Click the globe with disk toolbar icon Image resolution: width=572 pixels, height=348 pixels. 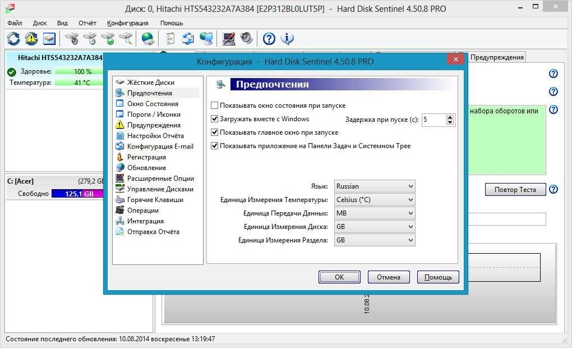(148, 38)
